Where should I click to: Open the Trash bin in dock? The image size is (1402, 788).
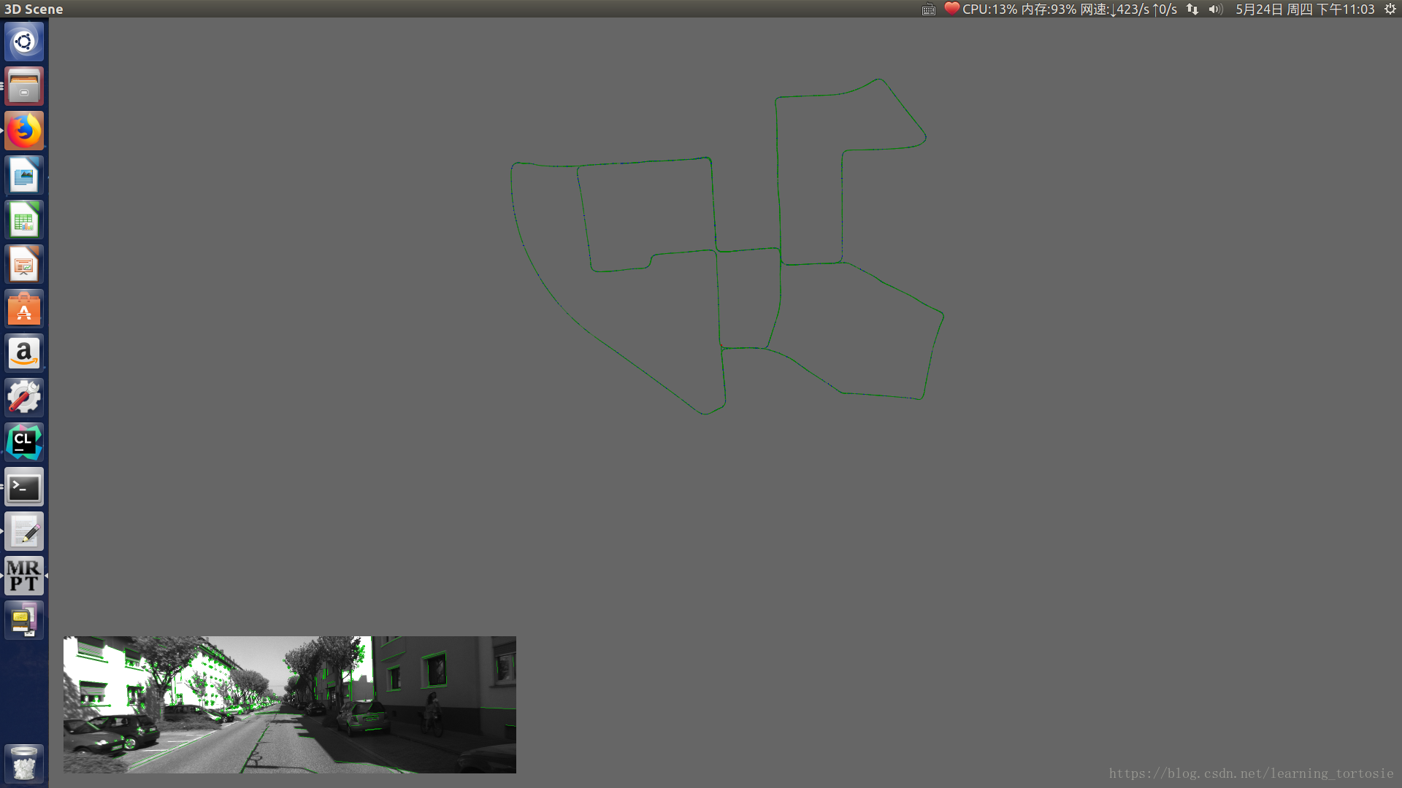click(24, 763)
